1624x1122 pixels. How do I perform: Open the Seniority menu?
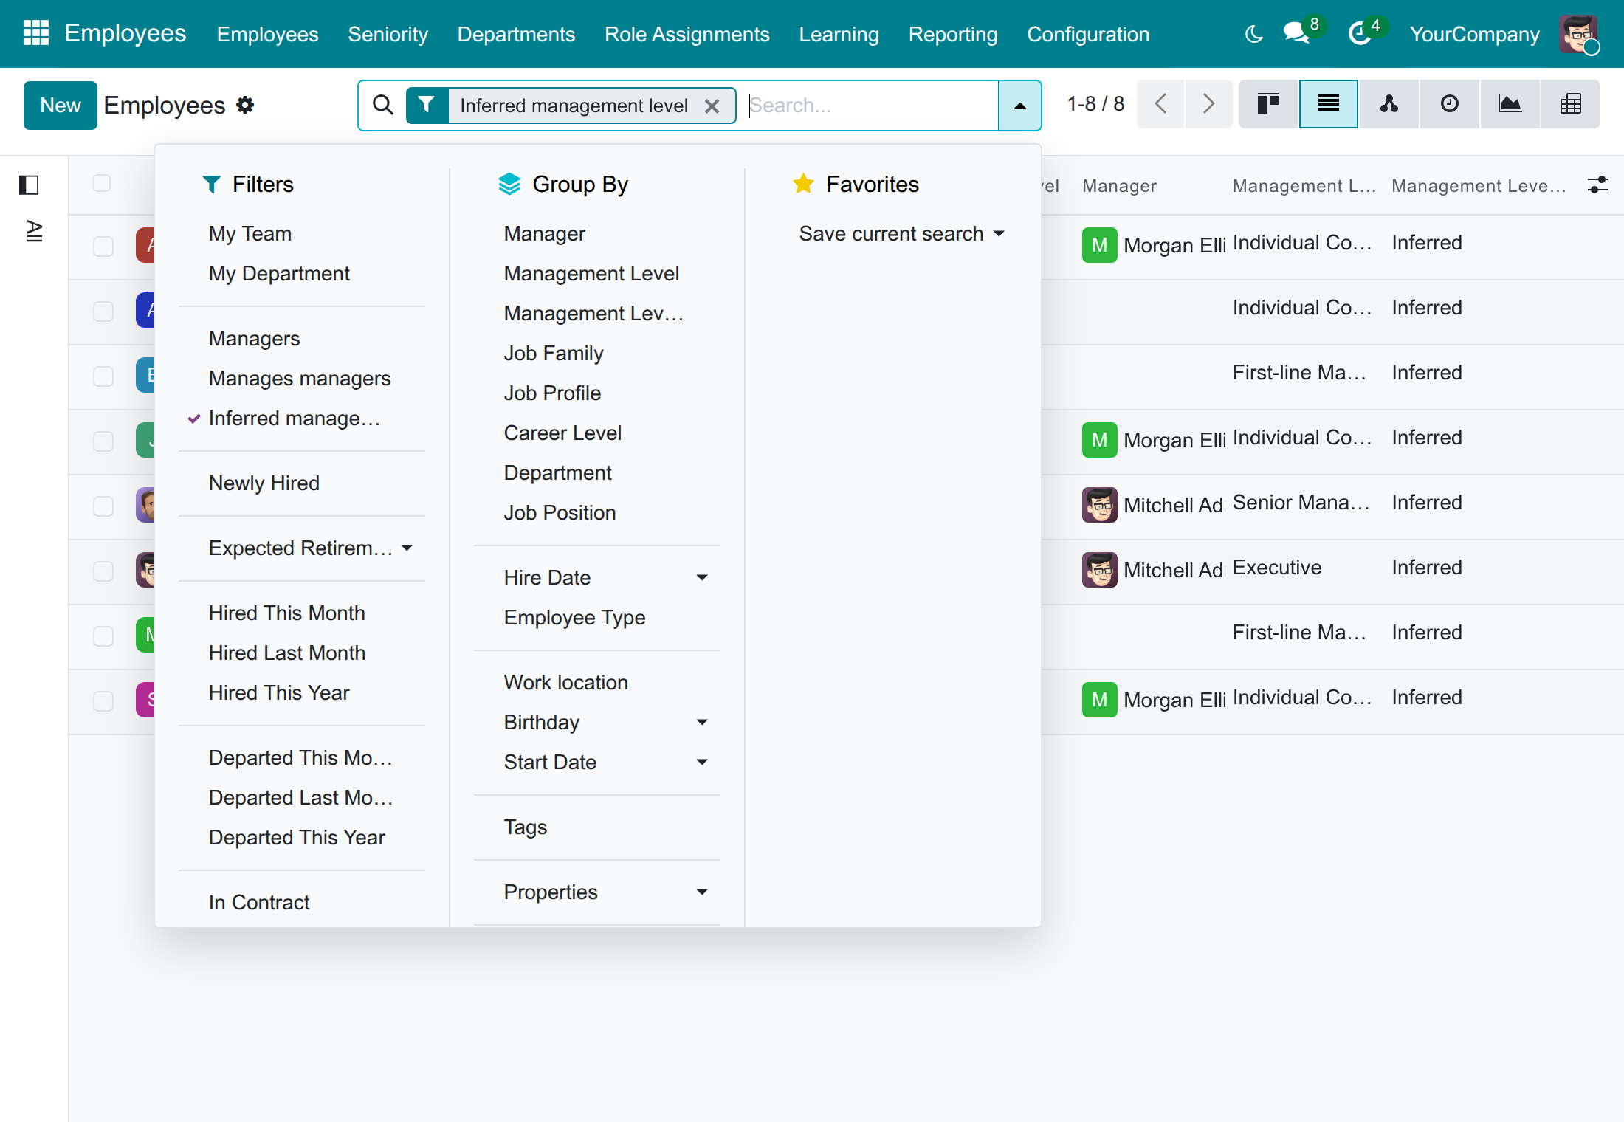click(x=388, y=34)
